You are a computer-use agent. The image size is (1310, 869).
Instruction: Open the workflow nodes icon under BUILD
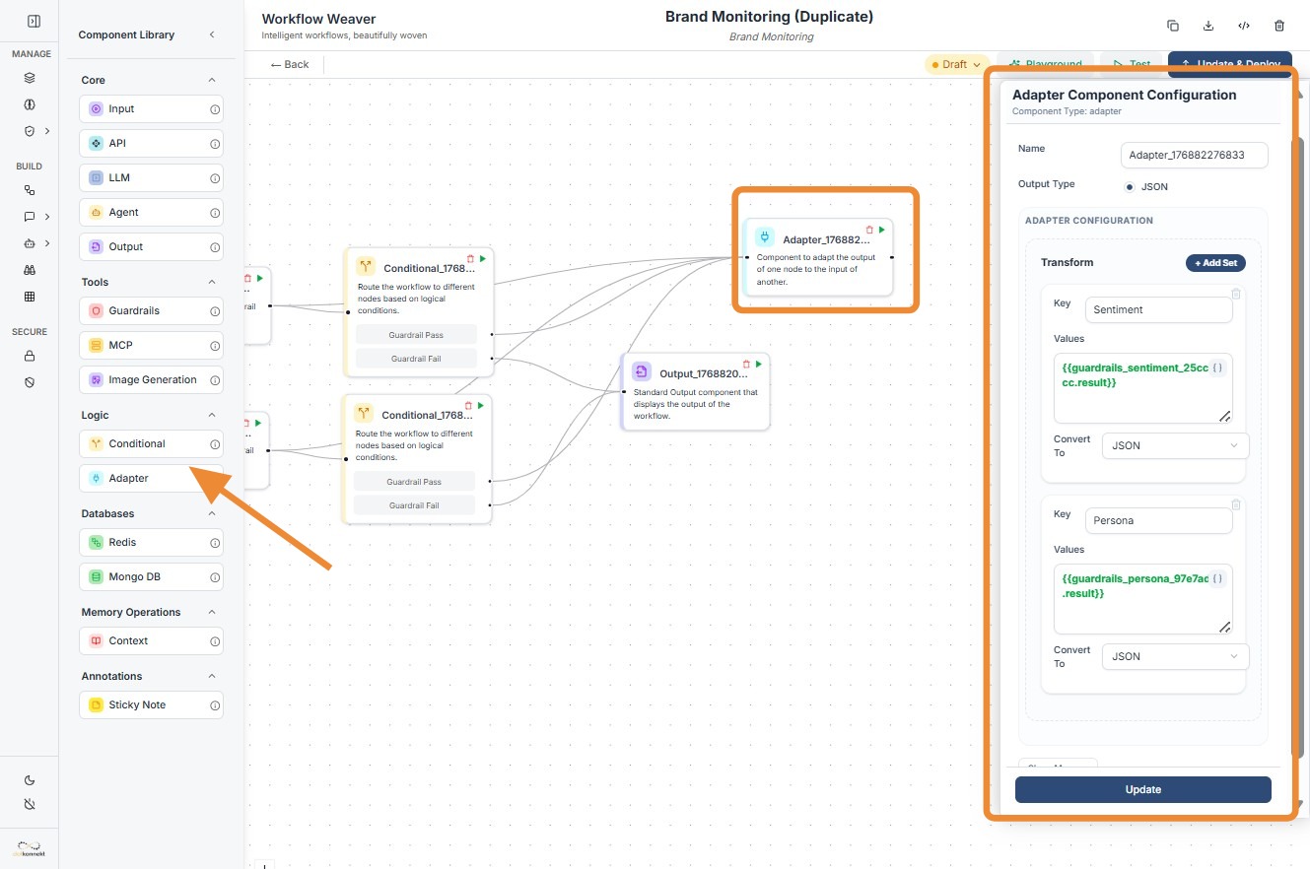point(30,190)
